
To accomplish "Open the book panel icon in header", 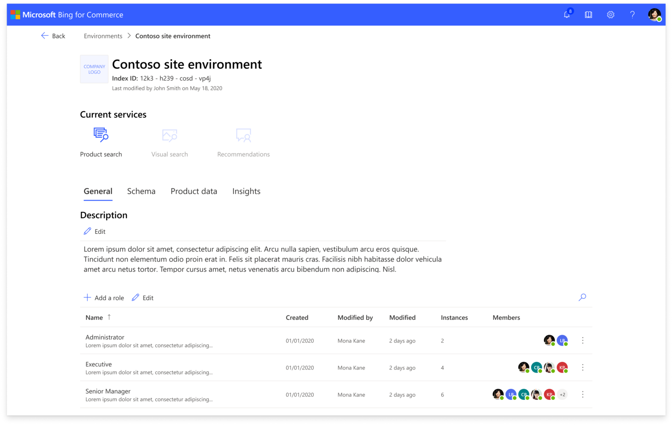I will [x=588, y=15].
